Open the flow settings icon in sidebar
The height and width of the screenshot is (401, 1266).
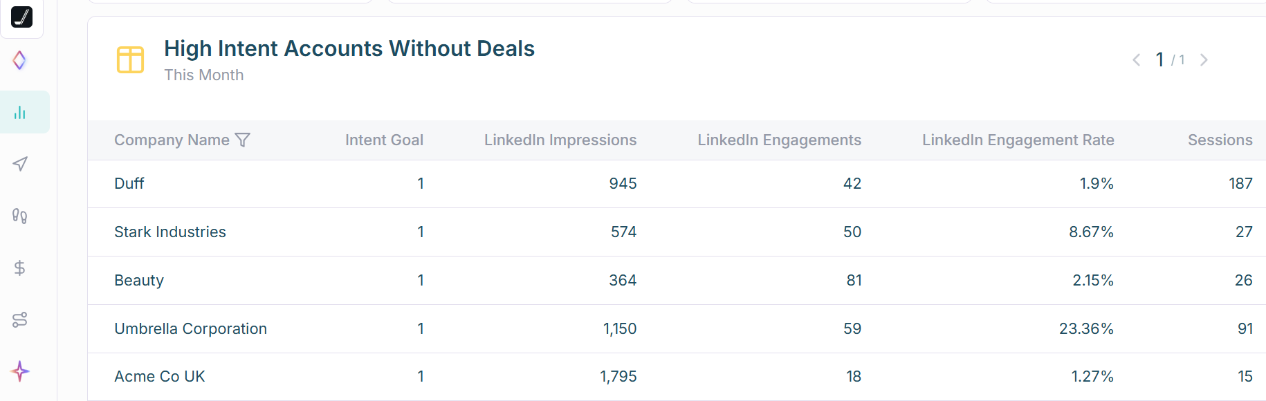click(x=19, y=319)
